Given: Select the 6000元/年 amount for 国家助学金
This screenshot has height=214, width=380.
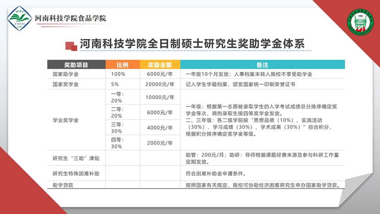Looking at the screenshot, I should coord(160,74).
